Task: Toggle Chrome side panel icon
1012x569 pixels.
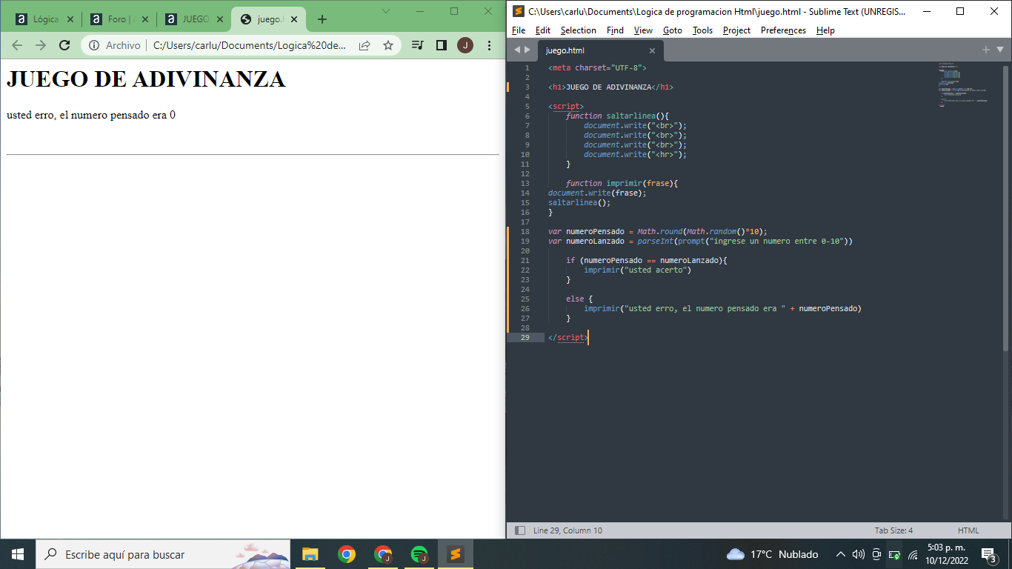Action: (442, 45)
